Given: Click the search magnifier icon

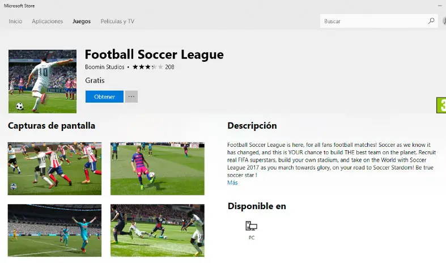Looking at the screenshot, I should [431, 21].
